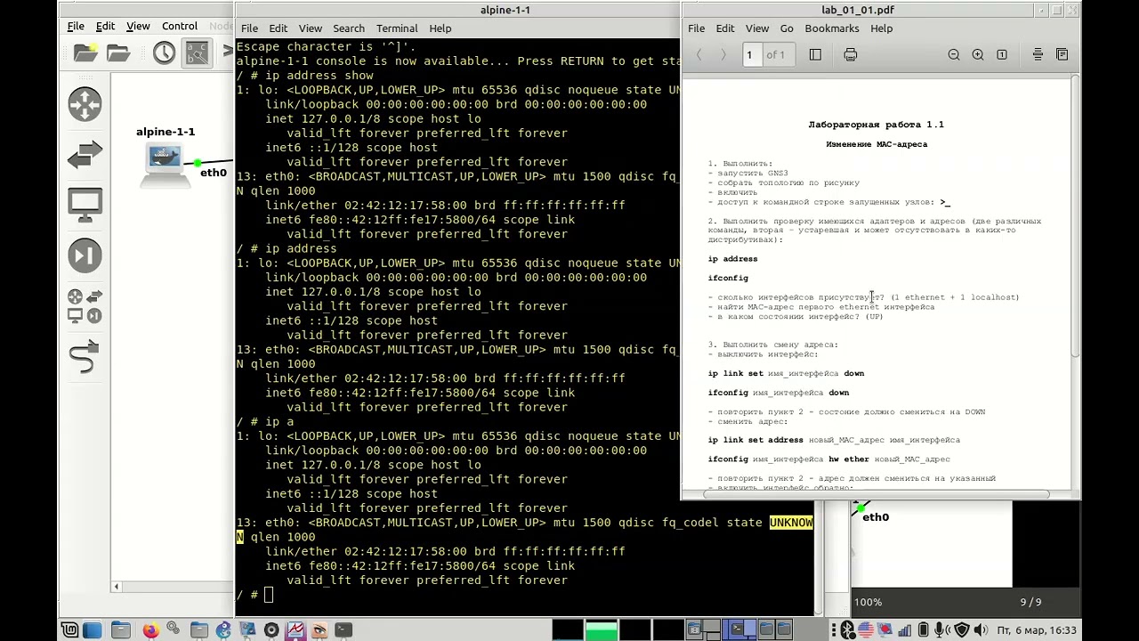Click terminal command prompt cursor
The width and height of the screenshot is (1139, 641).
pos(269,595)
